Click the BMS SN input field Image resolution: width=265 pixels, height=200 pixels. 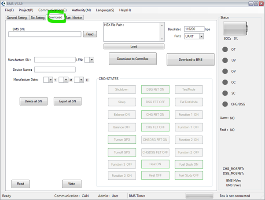tap(45, 34)
